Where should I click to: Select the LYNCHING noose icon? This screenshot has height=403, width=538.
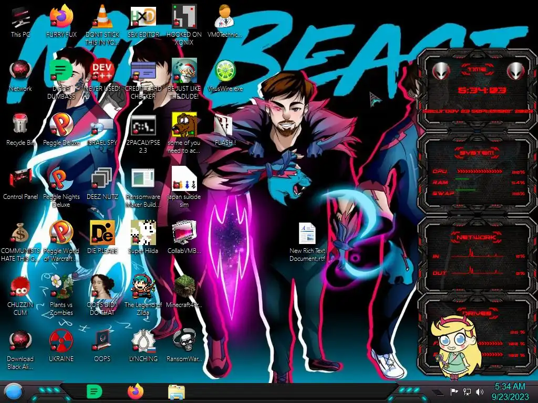coord(143,341)
